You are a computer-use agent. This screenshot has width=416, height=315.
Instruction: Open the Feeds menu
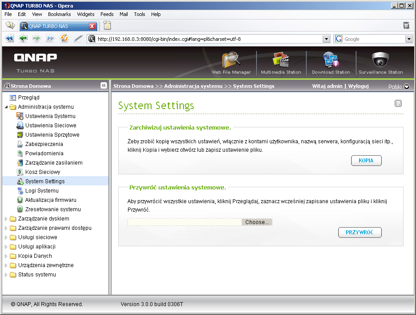(x=107, y=14)
